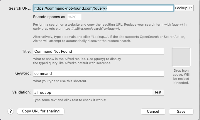Click Test to validate the search

click(158, 92)
